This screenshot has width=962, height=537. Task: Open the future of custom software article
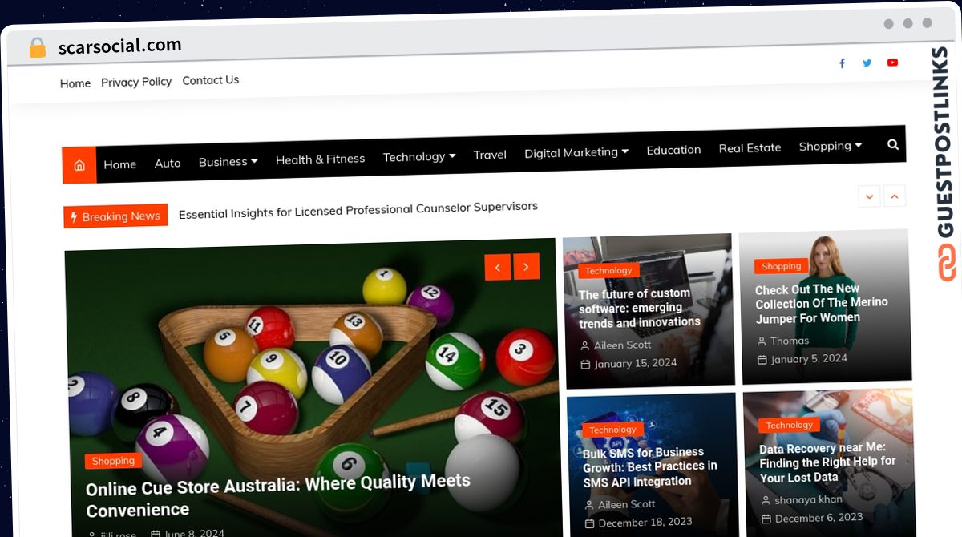pos(639,308)
